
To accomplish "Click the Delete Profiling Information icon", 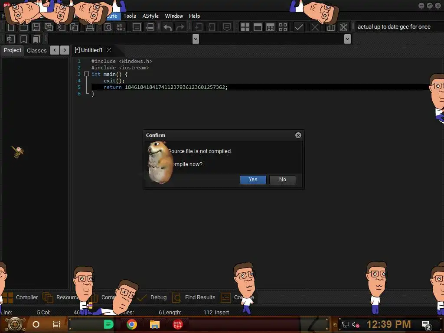I will coord(343,27).
